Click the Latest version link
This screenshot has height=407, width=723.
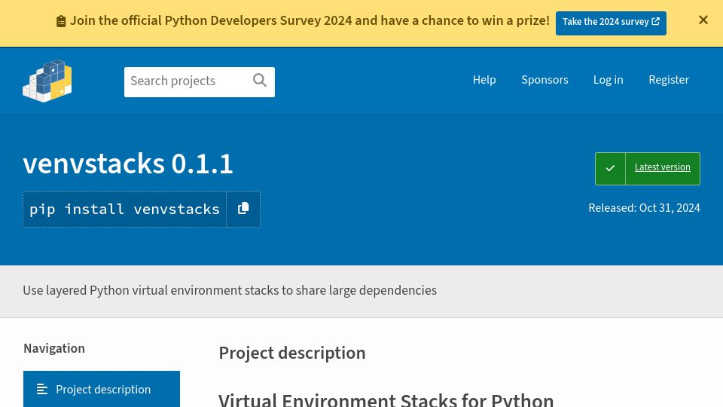[662, 167]
